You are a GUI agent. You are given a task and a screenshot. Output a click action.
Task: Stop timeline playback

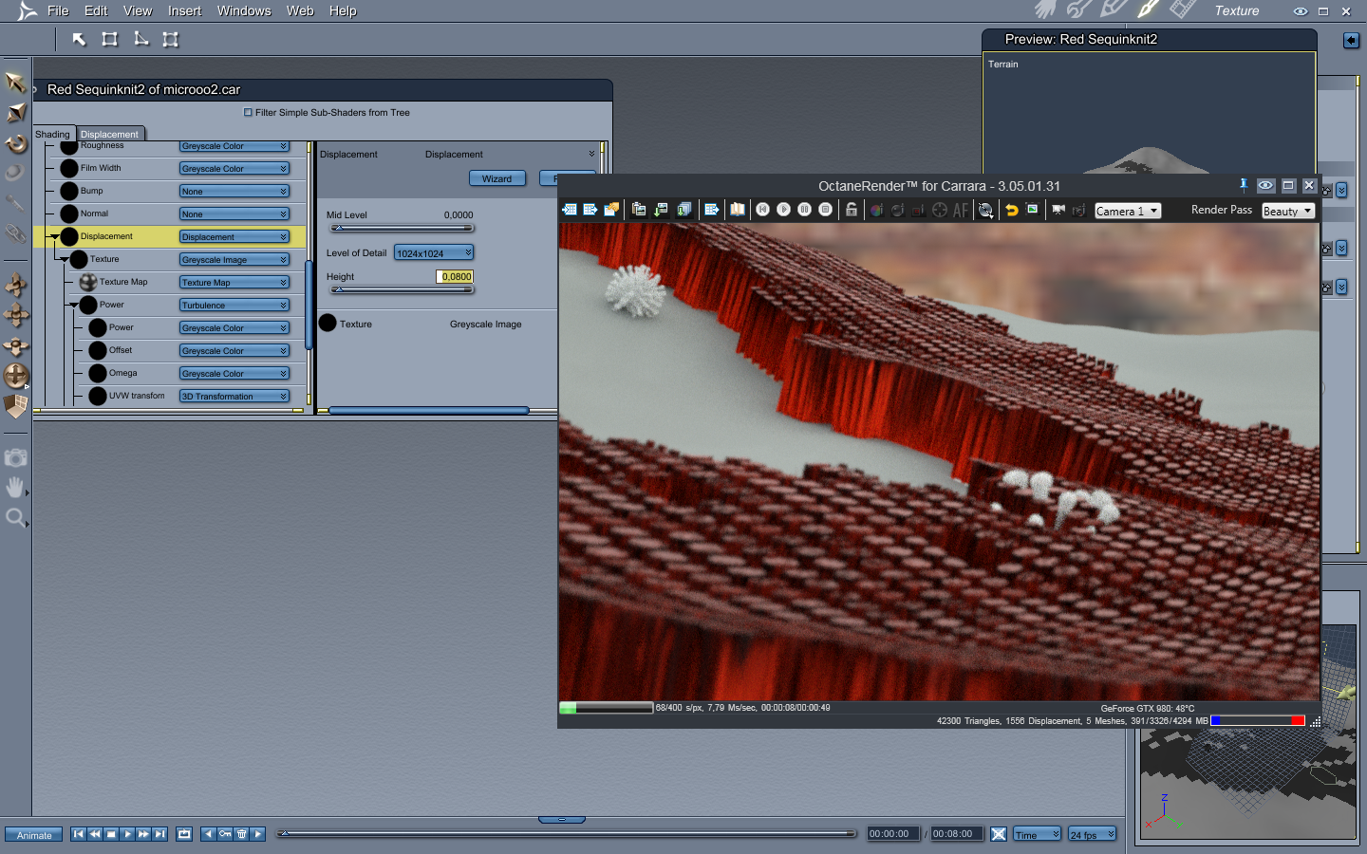[111, 834]
